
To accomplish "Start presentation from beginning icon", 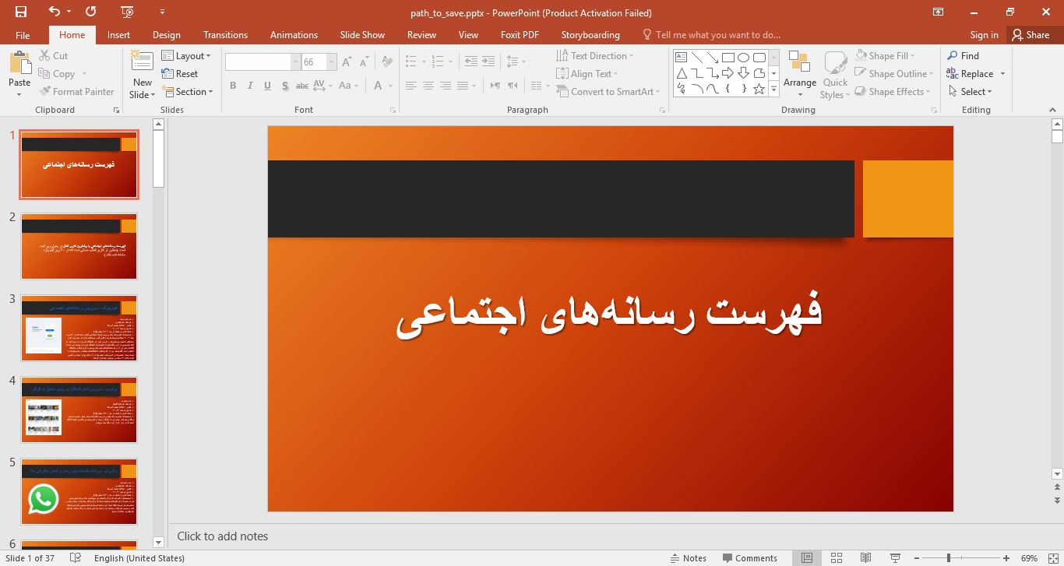I will [128, 12].
